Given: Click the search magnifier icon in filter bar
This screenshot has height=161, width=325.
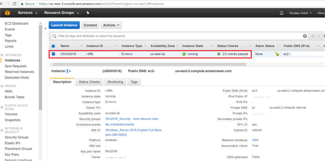Looking at the screenshot, I should click(x=54, y=36).
